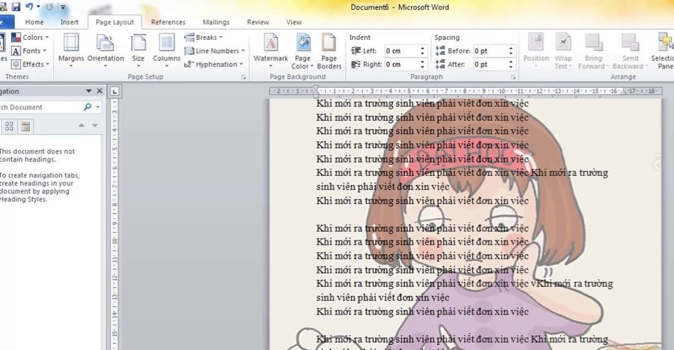The width and height of the screenshot is (674, 350).
Task: Open the Margins dropdown
Action: (71, 50)
